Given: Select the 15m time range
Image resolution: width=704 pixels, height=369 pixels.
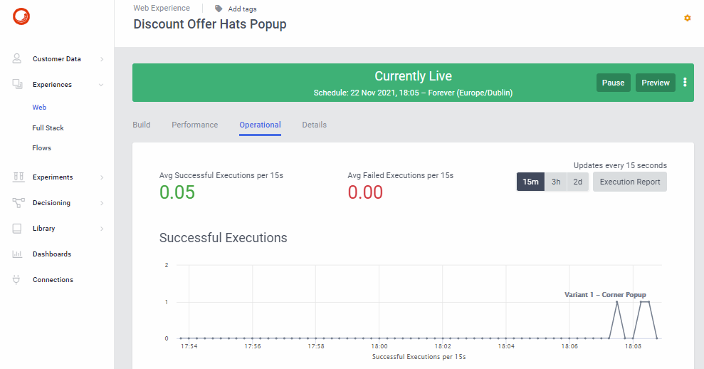Looking at the screenshot, I should click(x=530, y=182).
